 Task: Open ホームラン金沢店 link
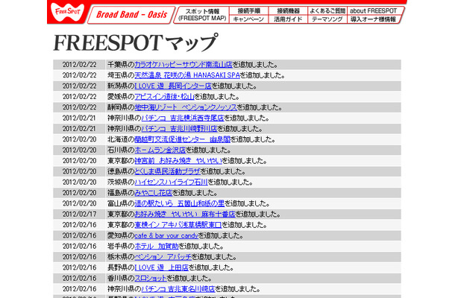pos(160,150)
